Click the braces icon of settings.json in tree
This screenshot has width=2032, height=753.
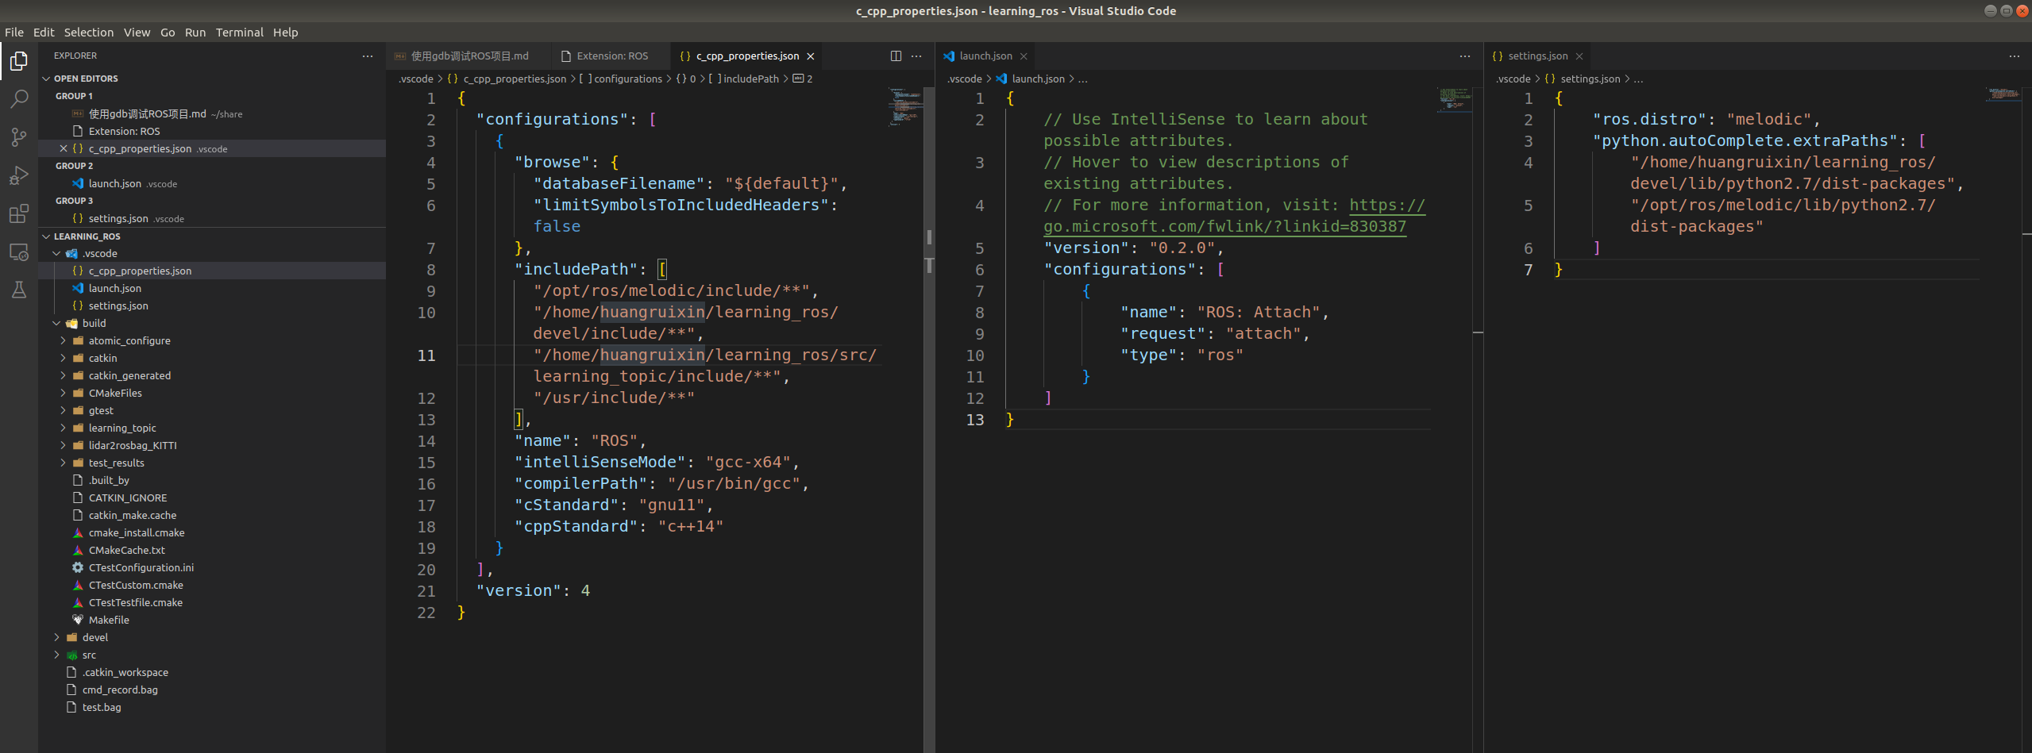(x=78, y=305)
